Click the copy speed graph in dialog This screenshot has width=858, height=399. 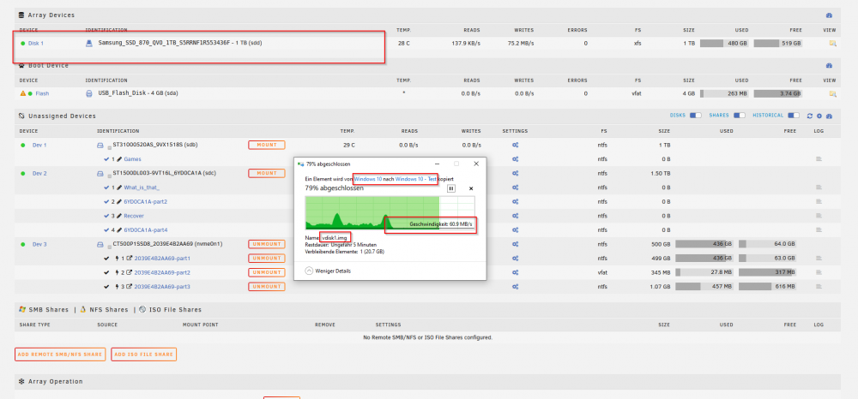pyautogui.click(x=390, y=213)
